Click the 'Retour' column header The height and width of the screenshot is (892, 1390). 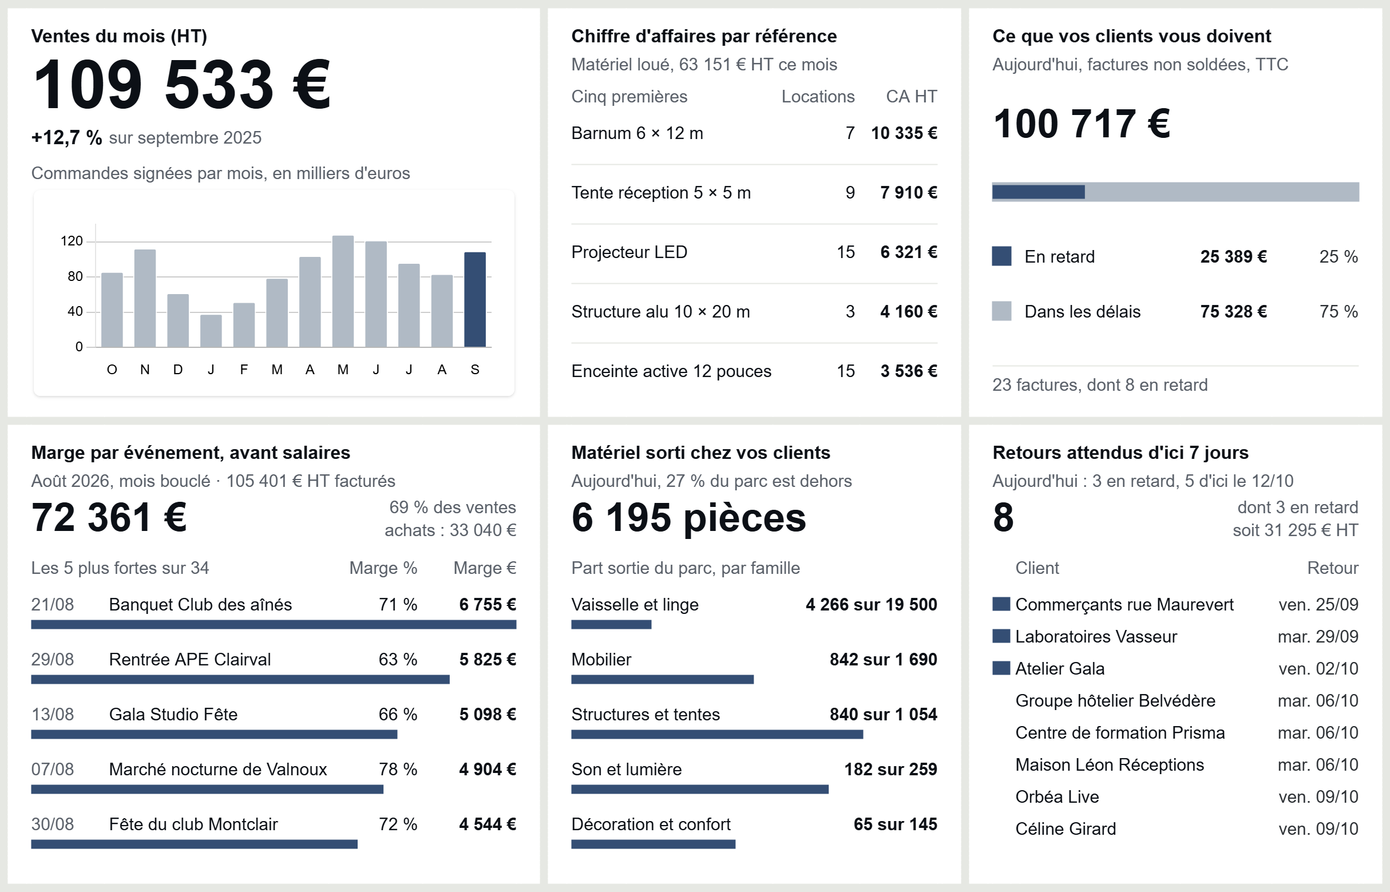(1333, 568)
